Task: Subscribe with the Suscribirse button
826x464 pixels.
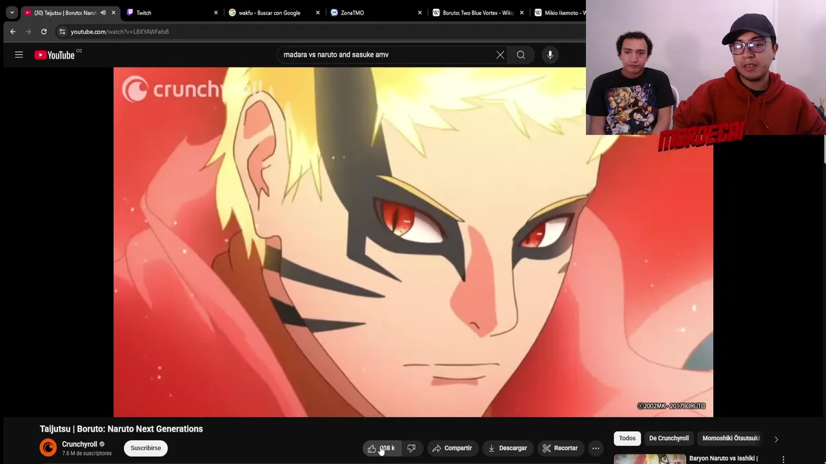Action: click(146, 448)
